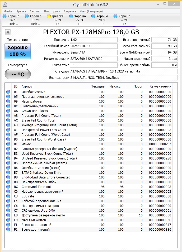Open the Справка menu
The image size is (182, 252).
[70, 11]
